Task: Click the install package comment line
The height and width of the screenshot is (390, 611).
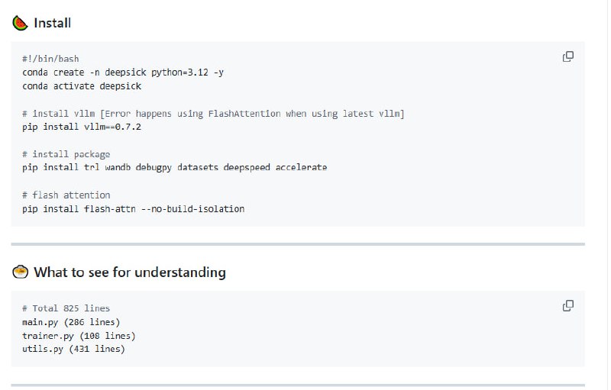Action: [66, 154]
